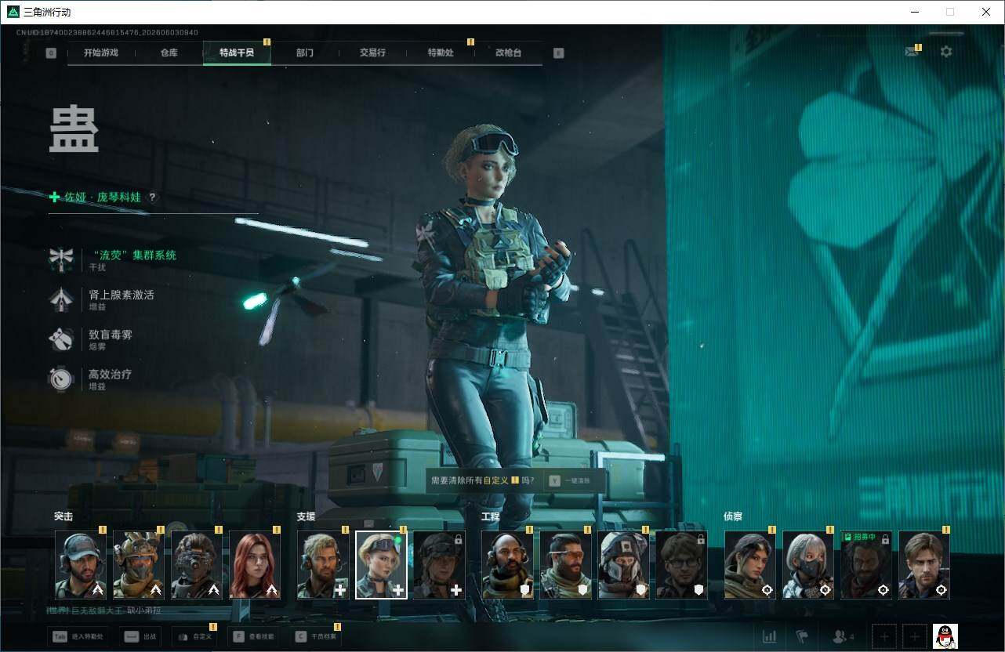The height and width of the screenshot is (652, 1005).
Task: Click the 三角洲行动 app logo icon
Action: pos(13,12)
